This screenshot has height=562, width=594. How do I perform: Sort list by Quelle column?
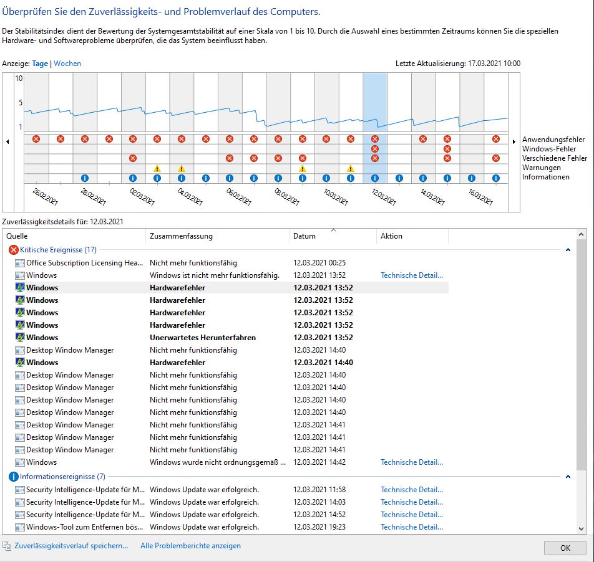tap(74, 236)
